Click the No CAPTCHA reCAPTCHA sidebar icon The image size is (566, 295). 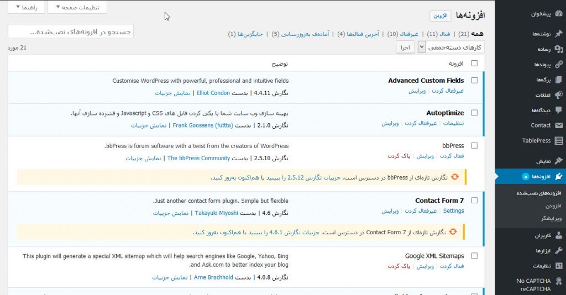[x=558, y=281]
